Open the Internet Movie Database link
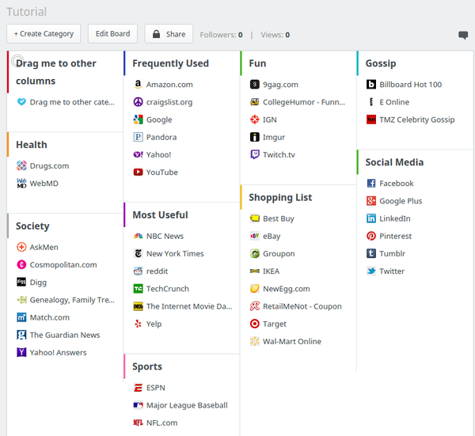 pos(189,306)
